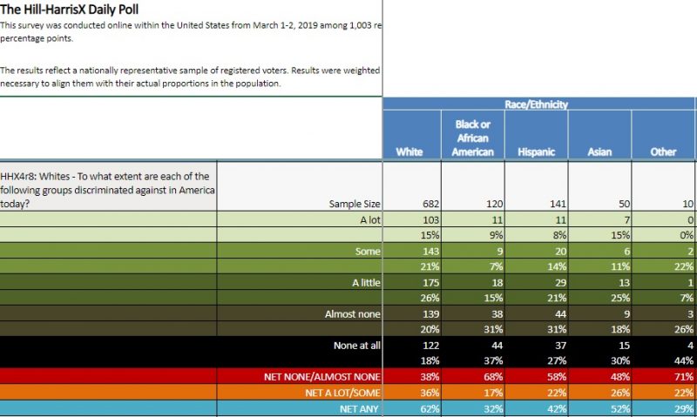Image resolution: width=697 pixels, height=417 pixels.
Task: Select White Almost none percentage 20%
Action: coord(430,330)
